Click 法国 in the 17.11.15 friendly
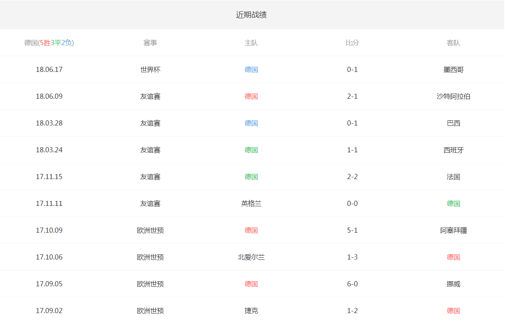Viewport: 505px width, 322px height. 453,177
